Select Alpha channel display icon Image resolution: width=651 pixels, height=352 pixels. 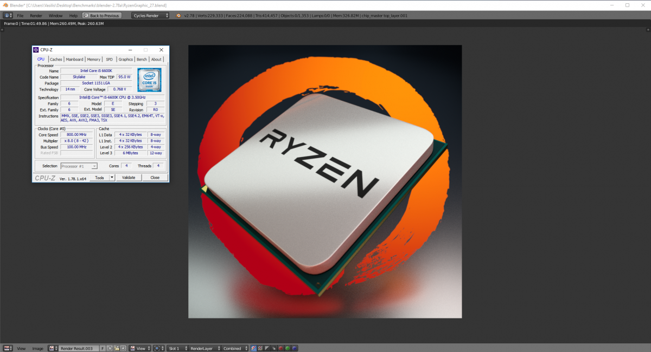tap(267, 348)
